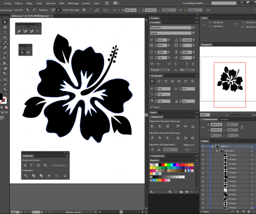
Task: Toggle constrain proportions link in Transformation panel
Action: (242, 127)
